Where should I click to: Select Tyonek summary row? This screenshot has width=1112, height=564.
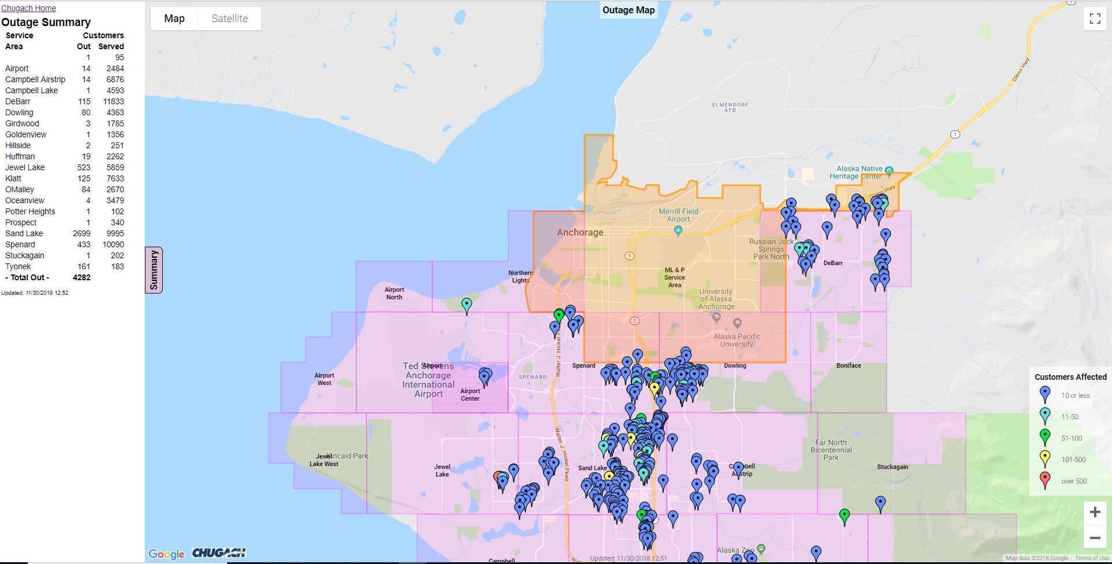(64, 266)
